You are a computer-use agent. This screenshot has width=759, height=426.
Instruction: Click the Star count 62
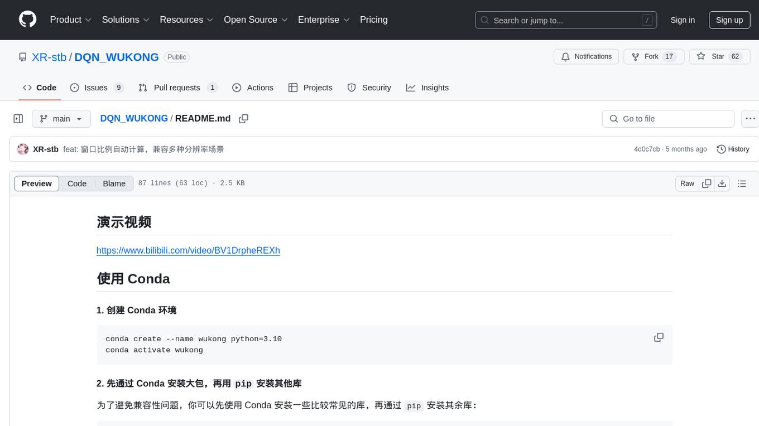736,57
